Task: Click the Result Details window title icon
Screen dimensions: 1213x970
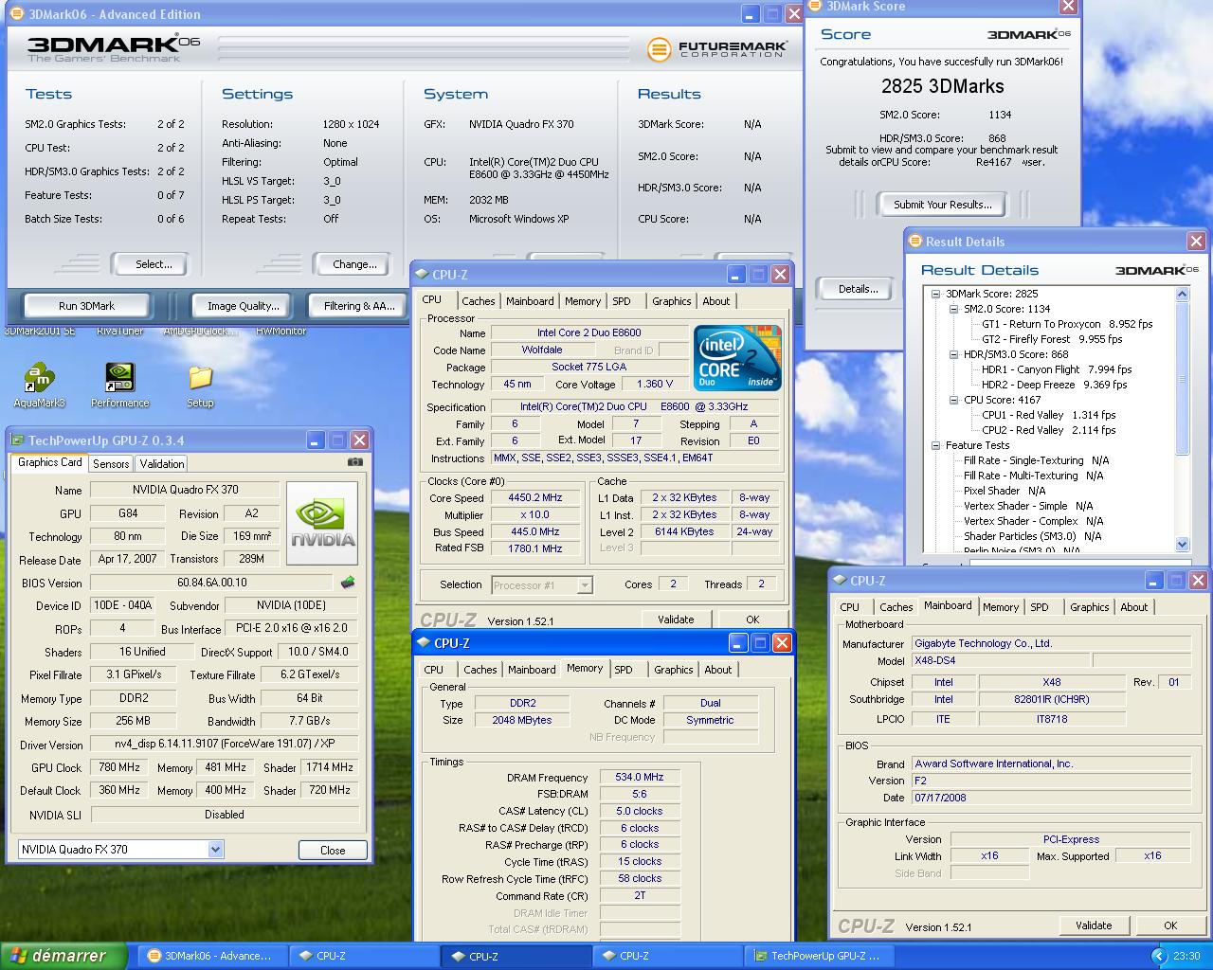Action: pos(914,242)
